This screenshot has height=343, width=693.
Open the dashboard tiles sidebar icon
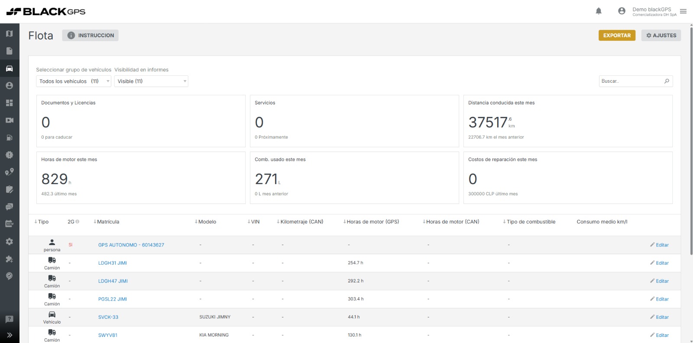point(10,103)
